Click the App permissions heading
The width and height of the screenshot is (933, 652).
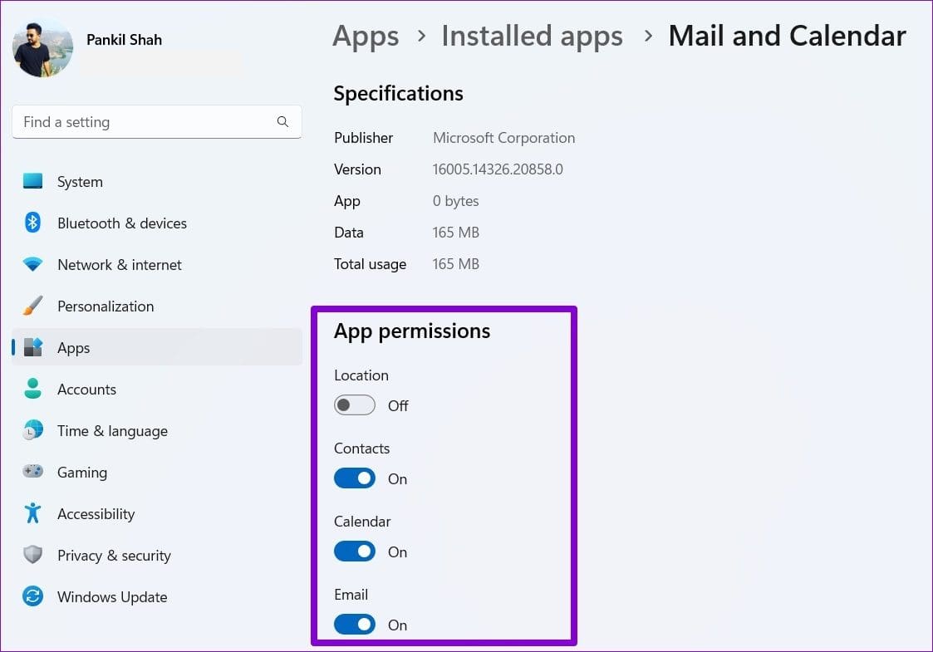point(412,331)
